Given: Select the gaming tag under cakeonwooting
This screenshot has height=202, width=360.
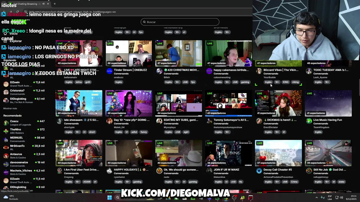Looking at the screenshot, I should coord(245,82).
